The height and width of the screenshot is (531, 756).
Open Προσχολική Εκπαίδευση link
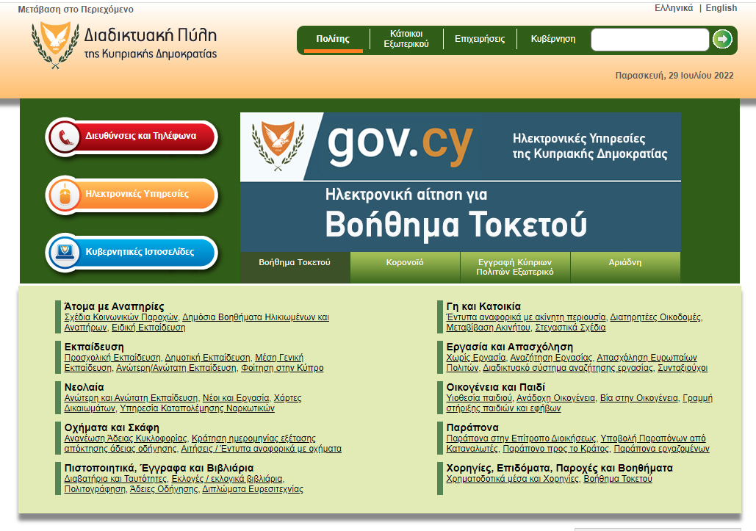(112, 358)
